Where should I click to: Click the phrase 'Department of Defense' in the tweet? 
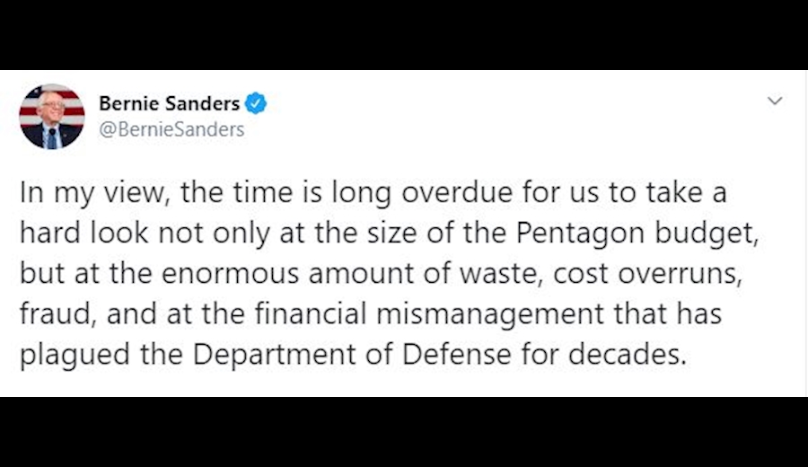point(352,355)
